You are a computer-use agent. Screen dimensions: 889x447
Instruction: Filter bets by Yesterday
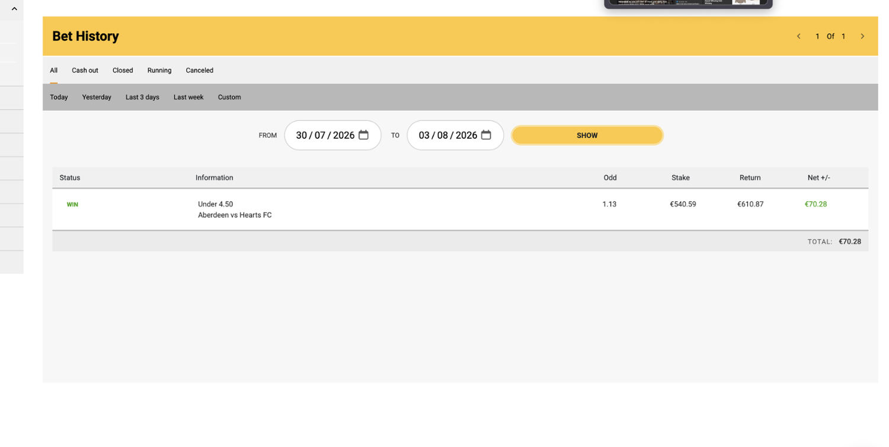pyautogui.click(x=97, y=97)
